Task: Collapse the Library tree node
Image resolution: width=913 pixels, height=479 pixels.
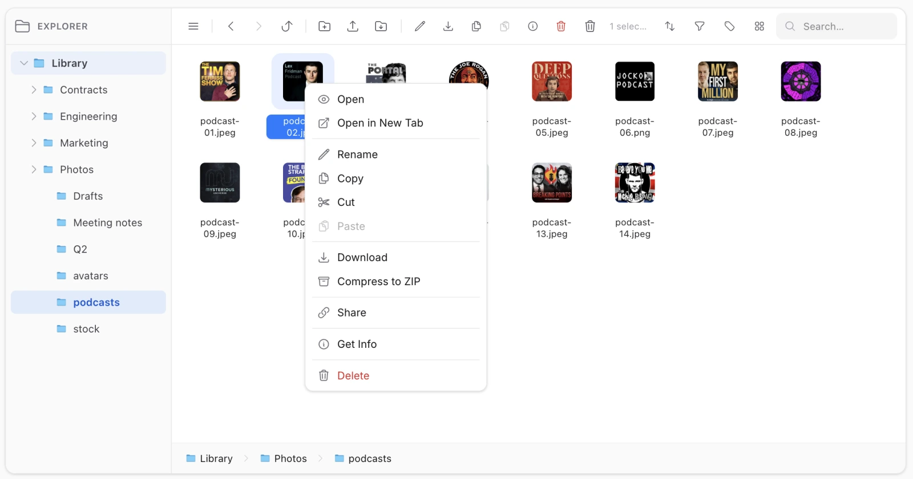Action: click(x=24, y=63)
